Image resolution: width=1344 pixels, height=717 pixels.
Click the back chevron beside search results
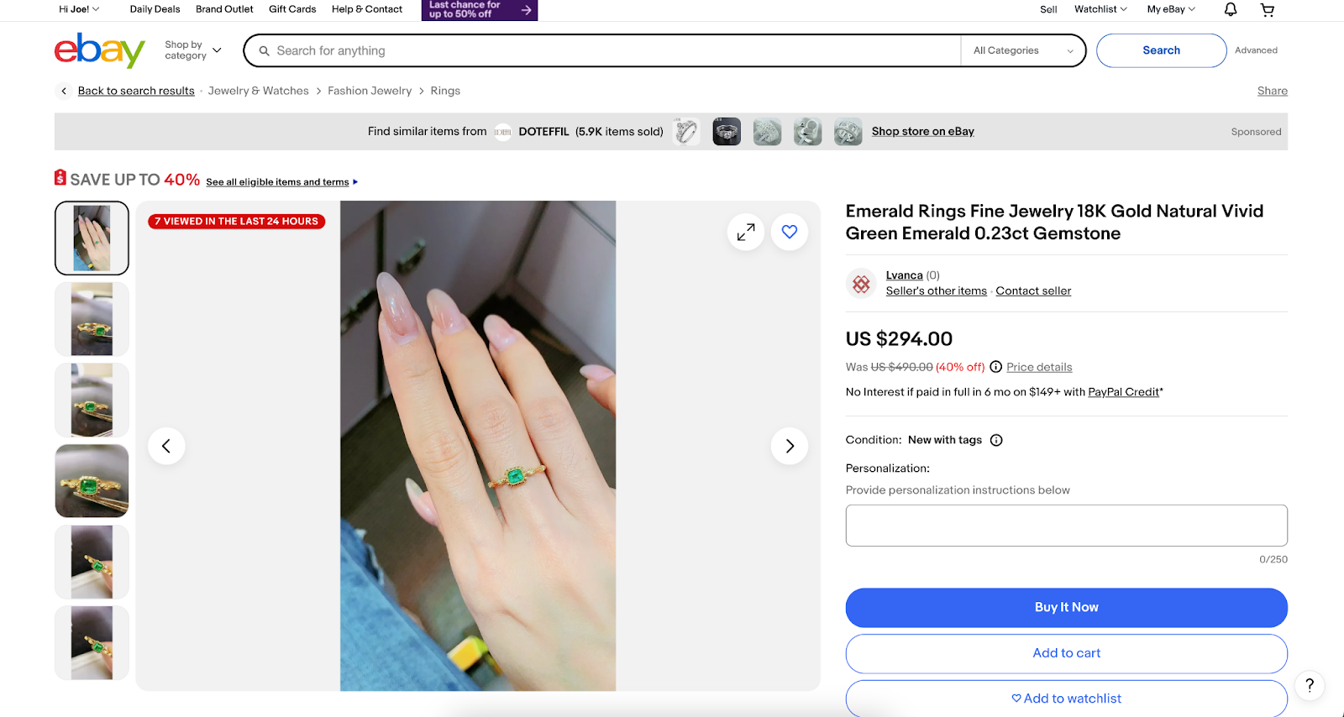pyautogui.click(x=64, y=91)
